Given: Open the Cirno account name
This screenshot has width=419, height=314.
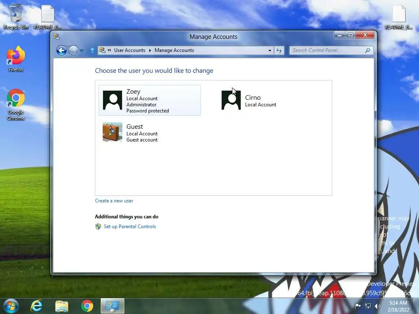Looking at the screenshot, I should coord(253,97).
